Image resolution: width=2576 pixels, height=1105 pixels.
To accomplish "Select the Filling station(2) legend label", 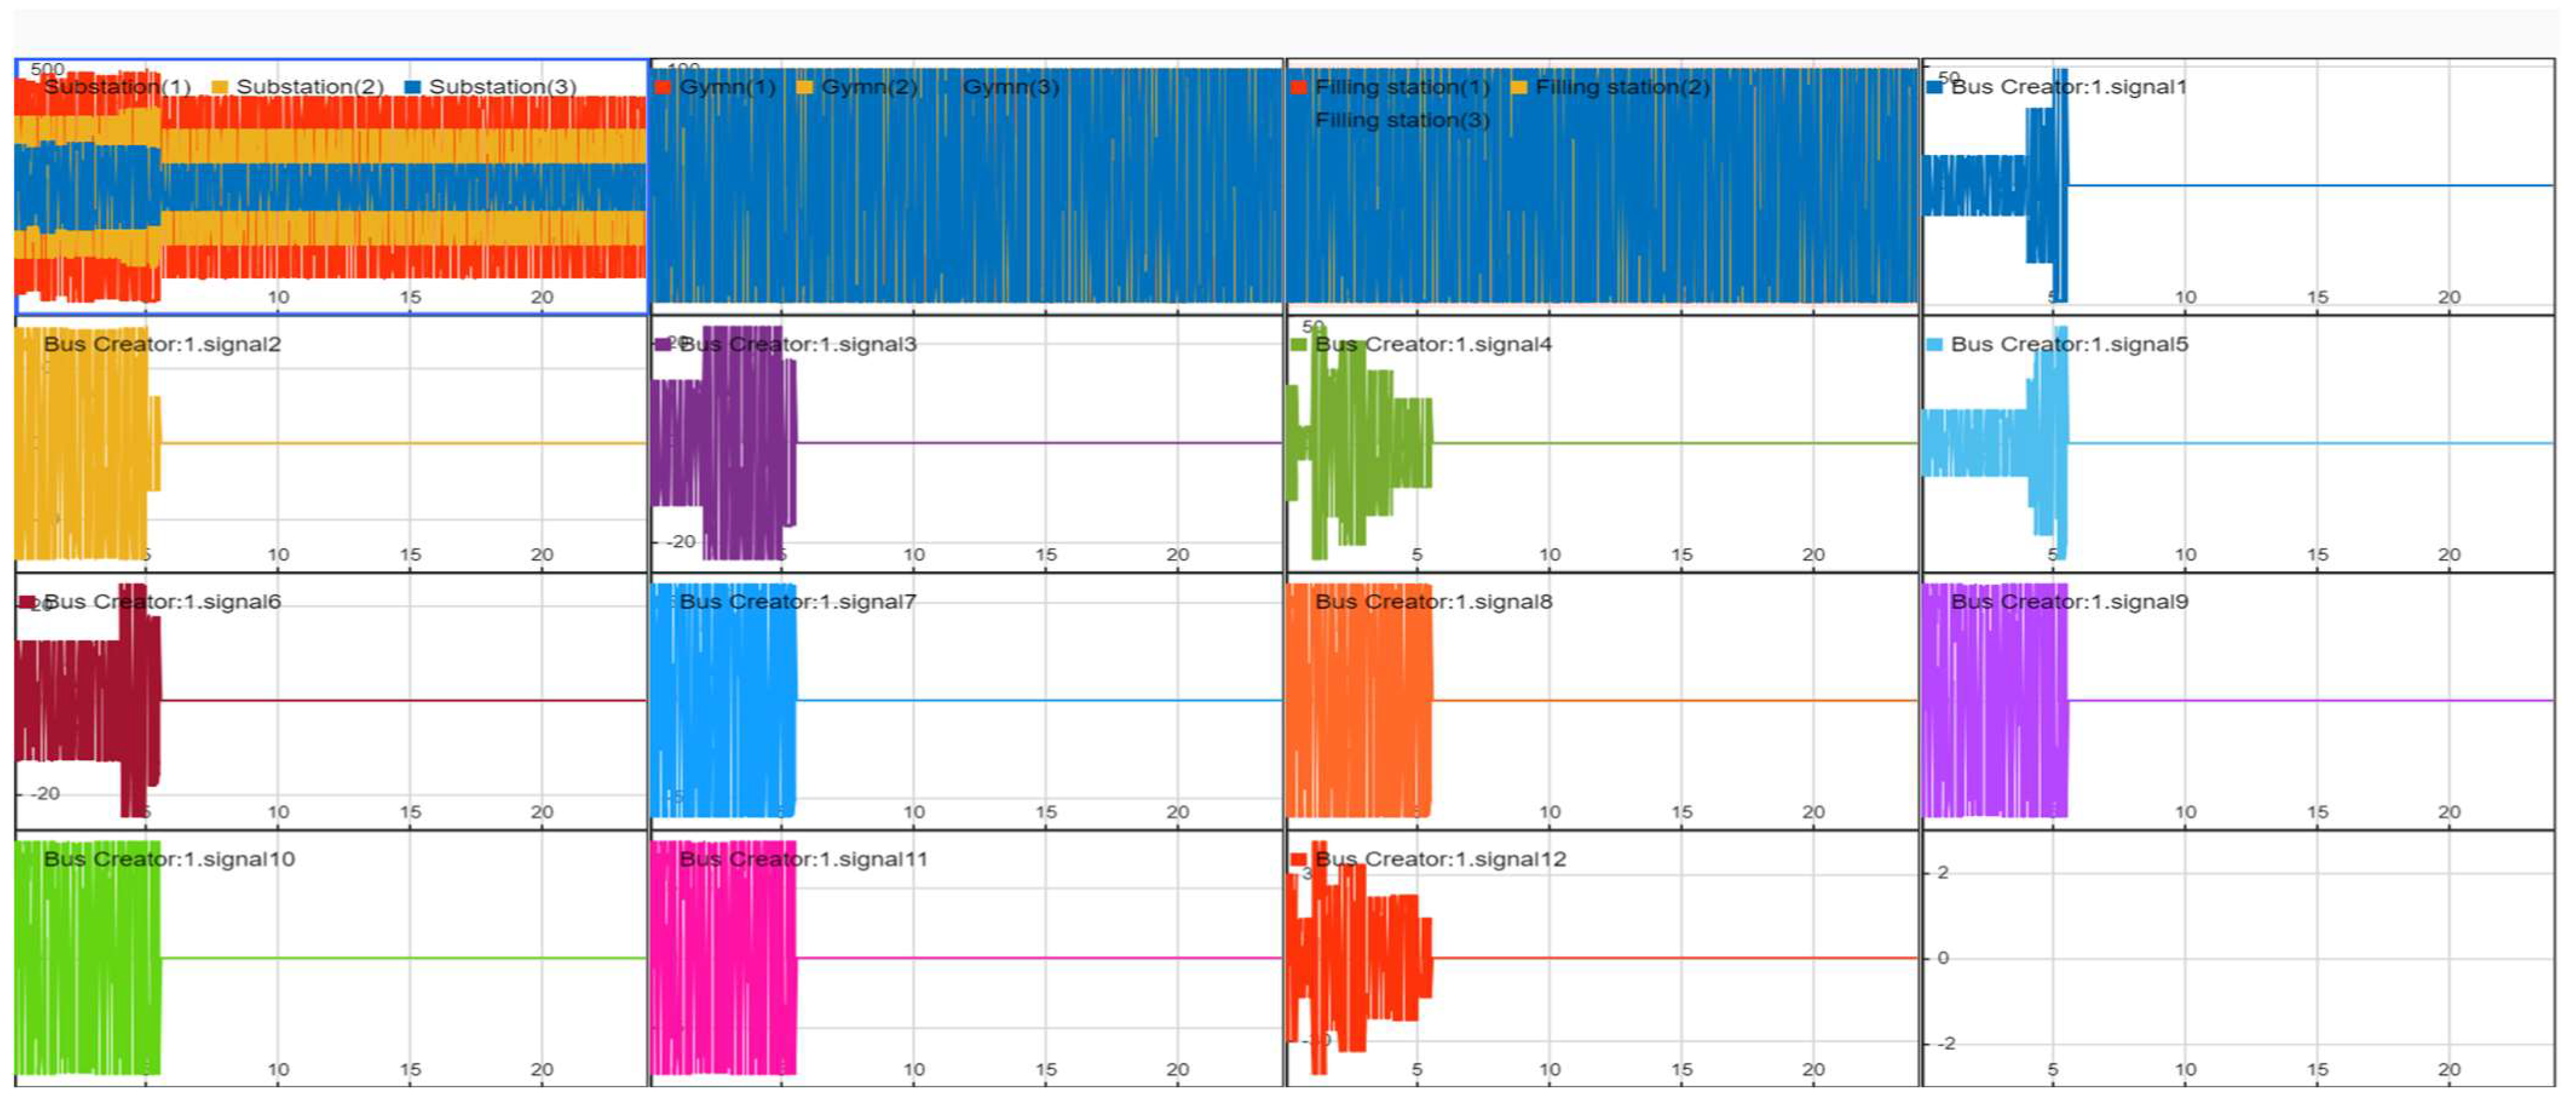I will (x=1622, y=87).
